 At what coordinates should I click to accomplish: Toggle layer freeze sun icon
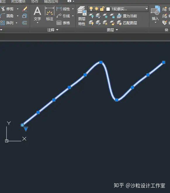point(96,9)
